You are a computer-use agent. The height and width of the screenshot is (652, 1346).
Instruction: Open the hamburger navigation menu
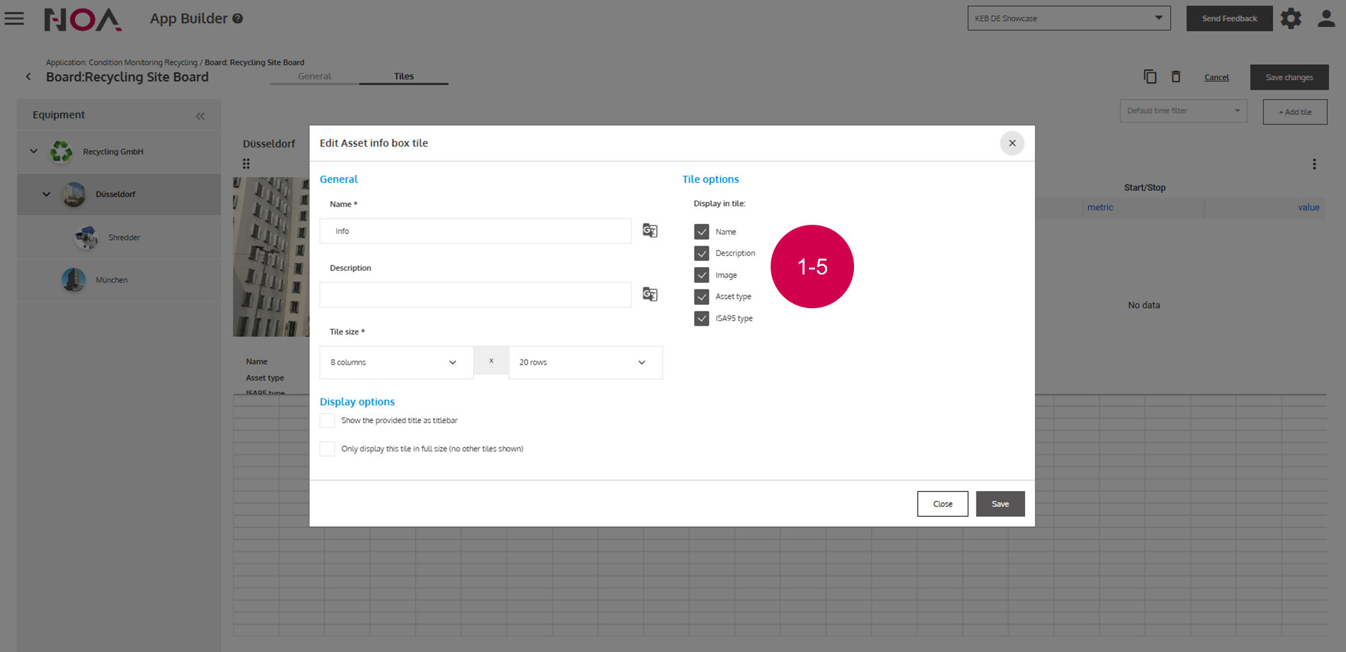(14, 19)
